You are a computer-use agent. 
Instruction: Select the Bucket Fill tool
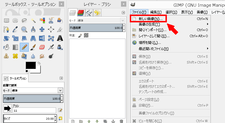(6, 47)
